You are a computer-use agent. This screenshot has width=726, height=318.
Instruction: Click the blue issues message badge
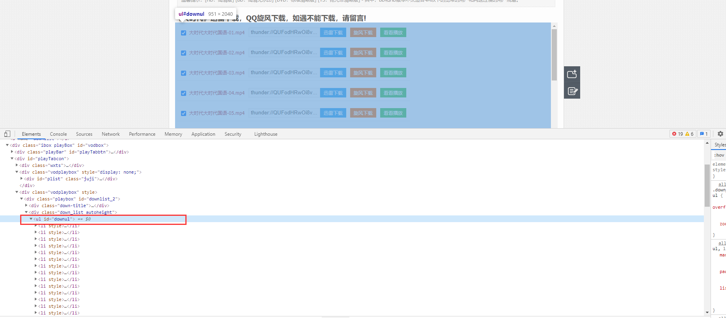pos(703,134)
